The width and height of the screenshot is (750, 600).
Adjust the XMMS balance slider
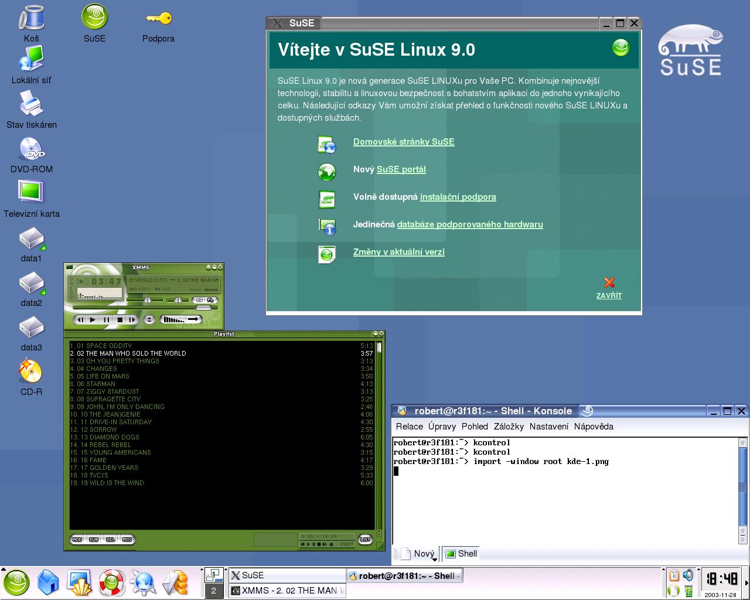178,299
